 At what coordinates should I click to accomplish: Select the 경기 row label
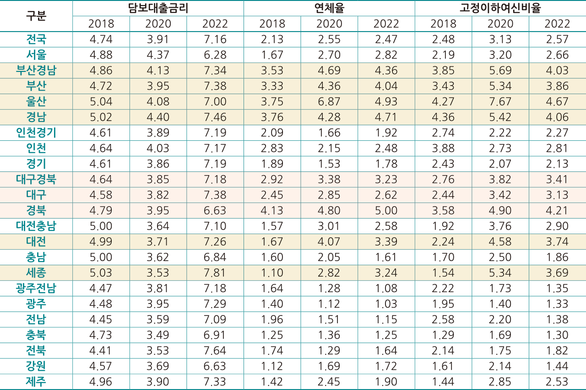36,164
